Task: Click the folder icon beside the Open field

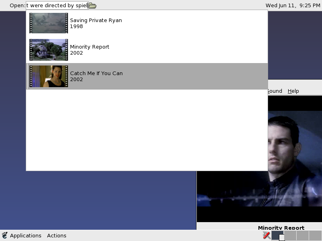Action: click(92, 6)
